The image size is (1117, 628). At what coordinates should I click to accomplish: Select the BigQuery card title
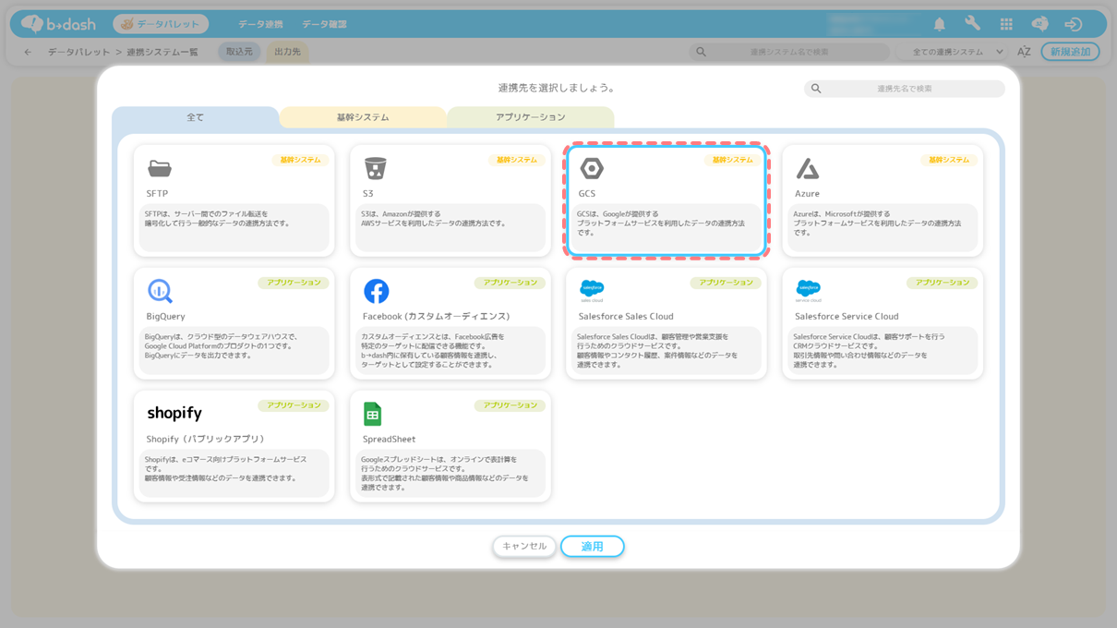166,316
